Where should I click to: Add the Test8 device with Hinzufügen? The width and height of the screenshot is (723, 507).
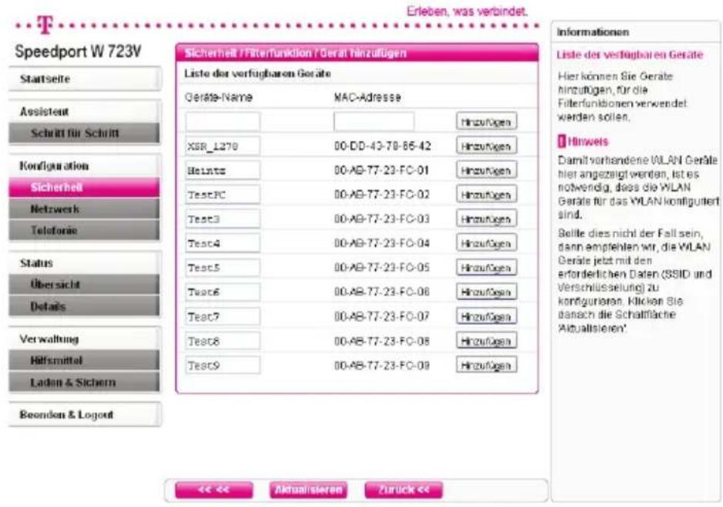pyautogui.click(x=486, y=341)
